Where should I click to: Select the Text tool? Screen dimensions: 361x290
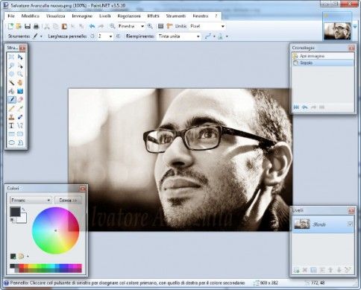pos(11,125)
